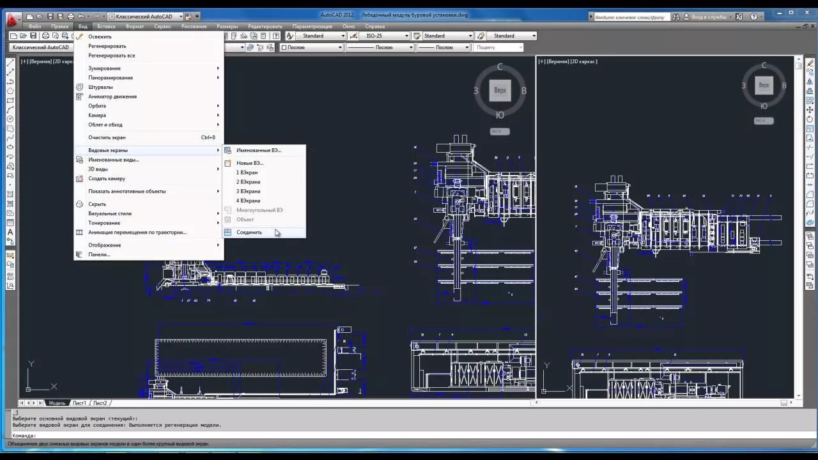818x460 pixels.
Task: Choose Новые ВЭ... in submenu
Action: coord(264,163)
